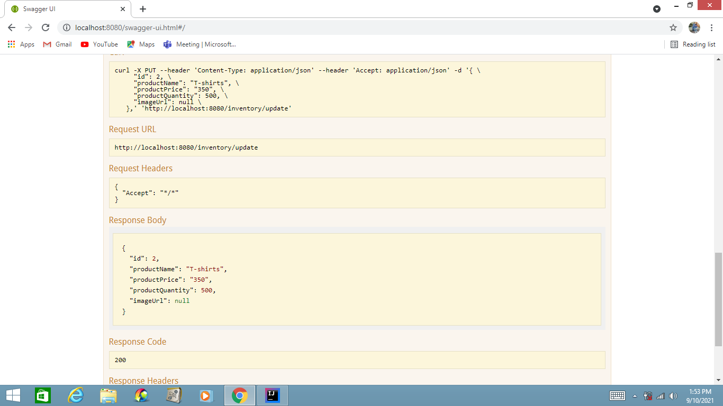Click the browser back arrow
The width and height of the screenshot is (723, 406).
(x=12, y=27)
